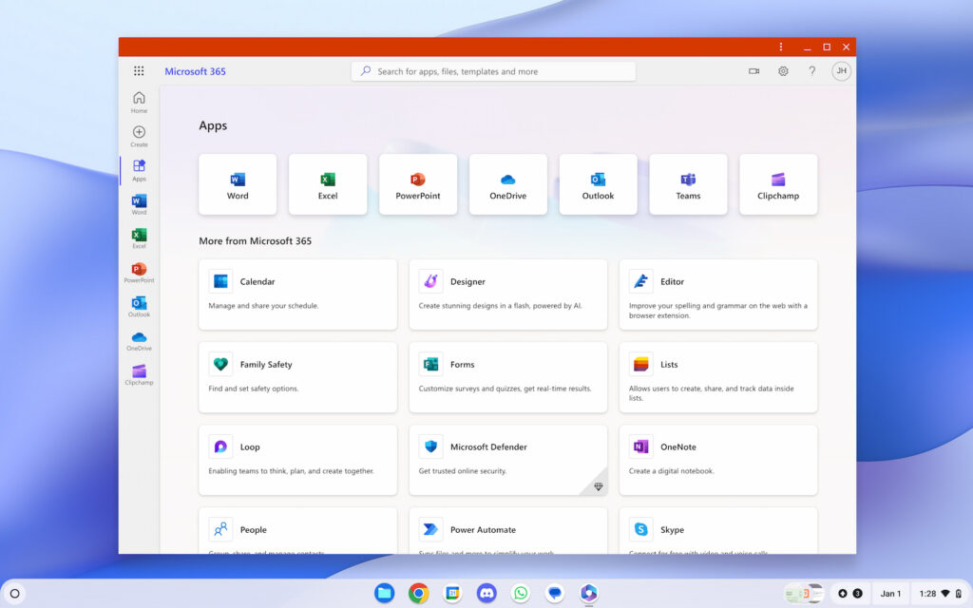Open the Outlook app tile
The image size is (973, 608).
click(x=598, y=184)
